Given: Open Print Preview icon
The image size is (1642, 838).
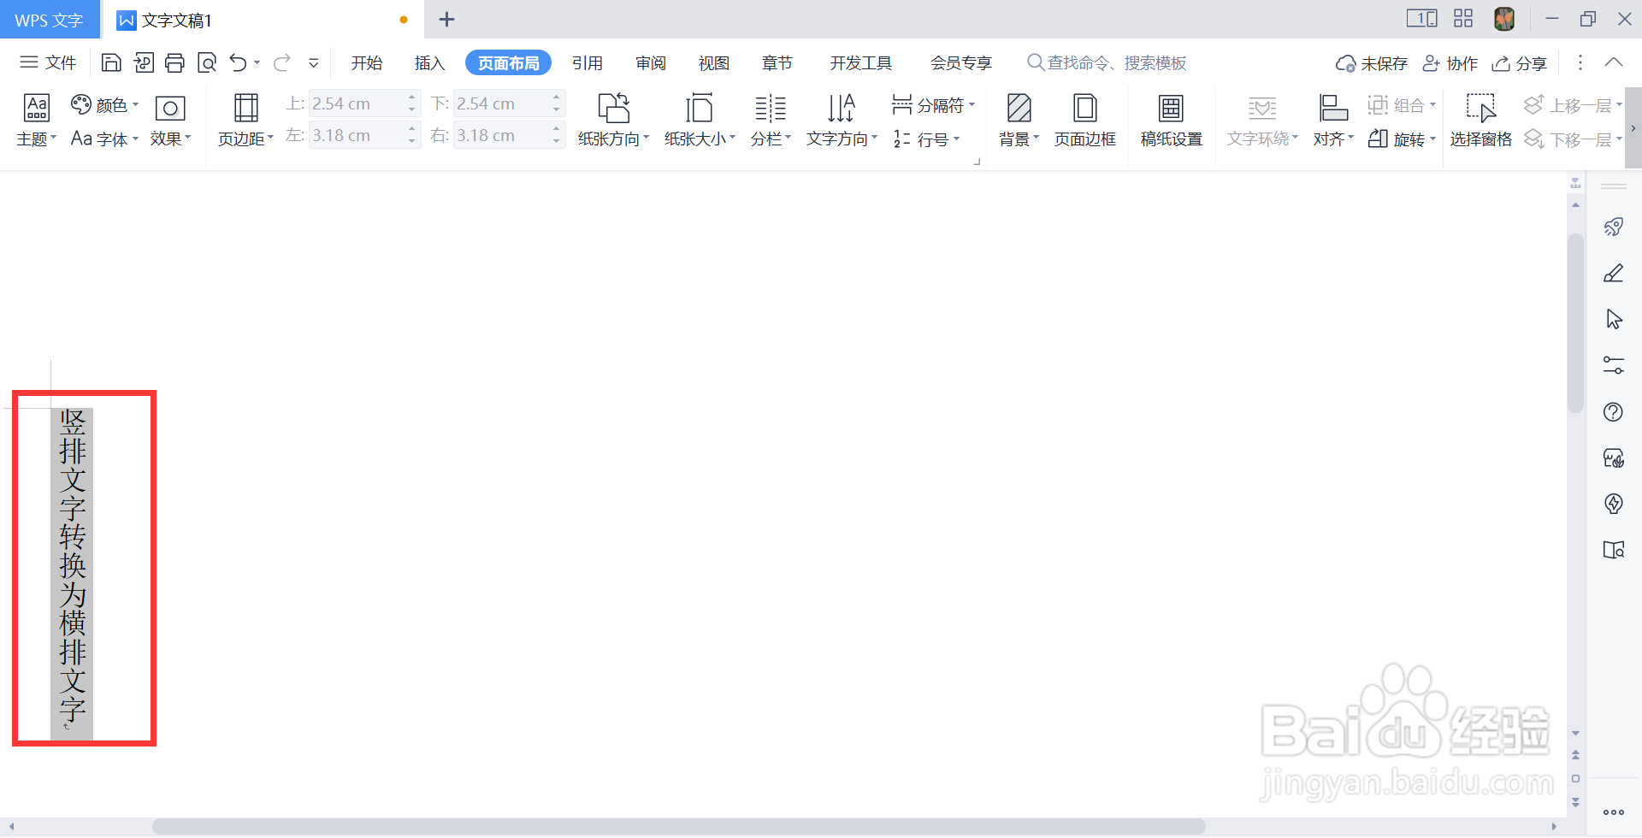Looking at the screenshot, I should 207,62.
